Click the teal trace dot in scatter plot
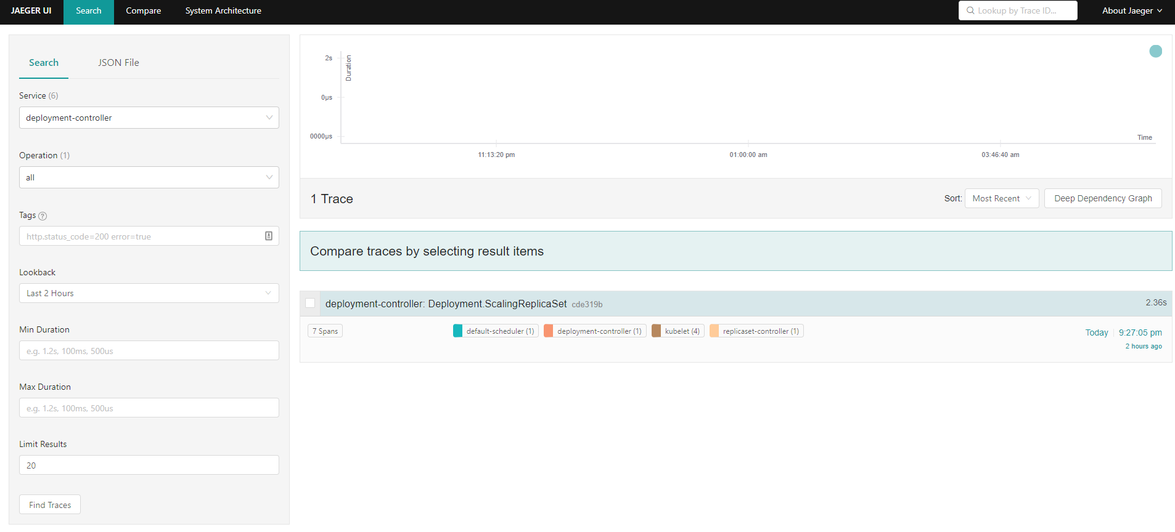This screenshot has height=532, width=1175. 1156,51
